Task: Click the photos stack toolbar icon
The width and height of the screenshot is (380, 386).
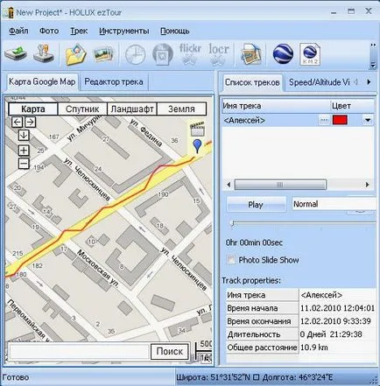Action: click(x=103, y=54)
